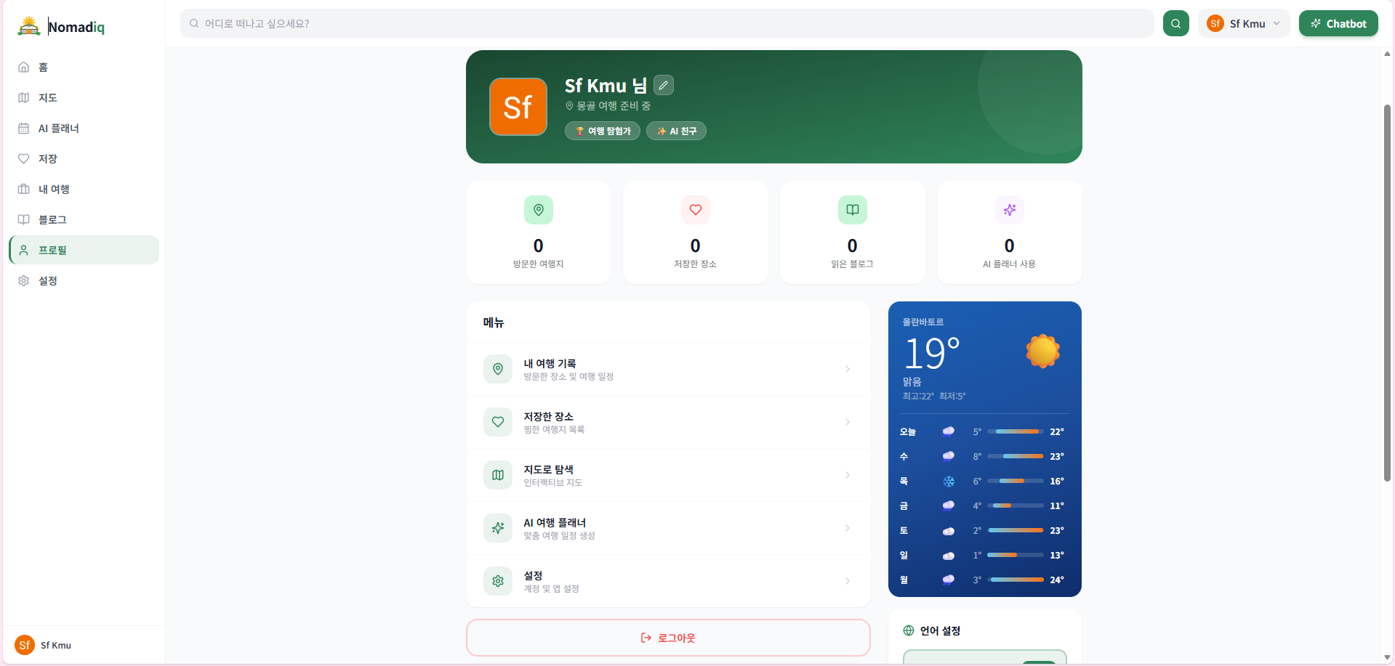
Task: Click the AI 플래너 사용 sparkle icon
Action: (x=1010, y=210)
